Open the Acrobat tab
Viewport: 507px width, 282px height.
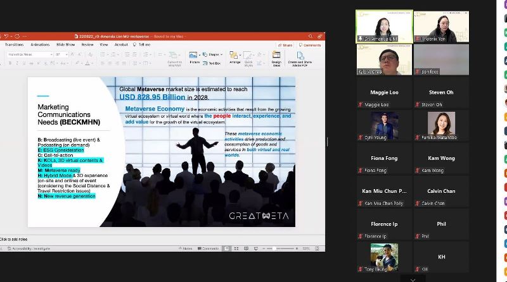click(x=121, y=44)
